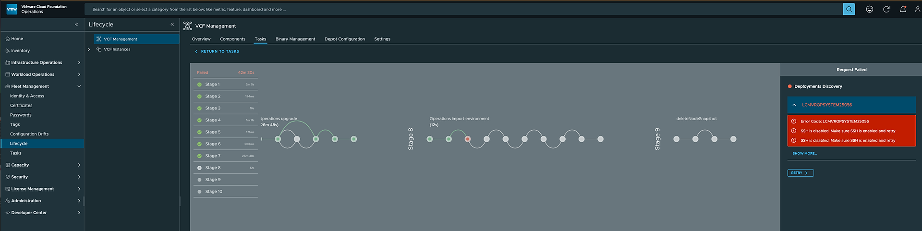
Task: Click first node of Stage 9 deleteNodeSnapshot
Action: click(x=676, y=139)
